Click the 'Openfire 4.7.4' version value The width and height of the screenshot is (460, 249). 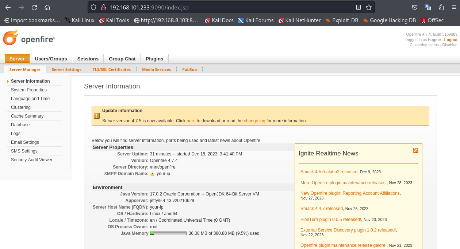point(164,161)
